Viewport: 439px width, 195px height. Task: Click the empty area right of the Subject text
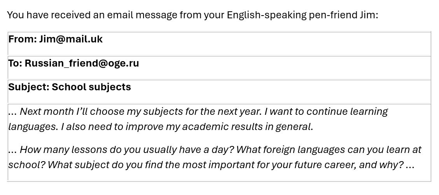280,91
